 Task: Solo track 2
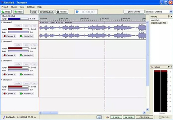[x=26, y=45]
